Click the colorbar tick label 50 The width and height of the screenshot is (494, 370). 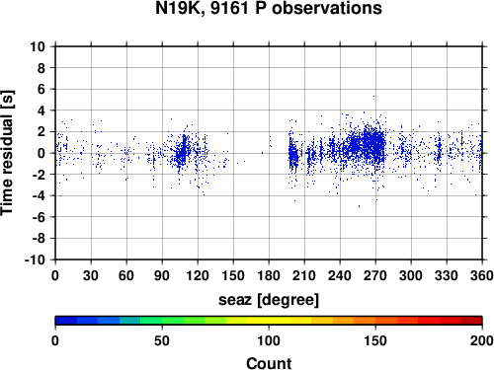162,340
